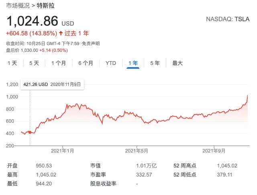Click the 2021年5月 axis label

137,151
